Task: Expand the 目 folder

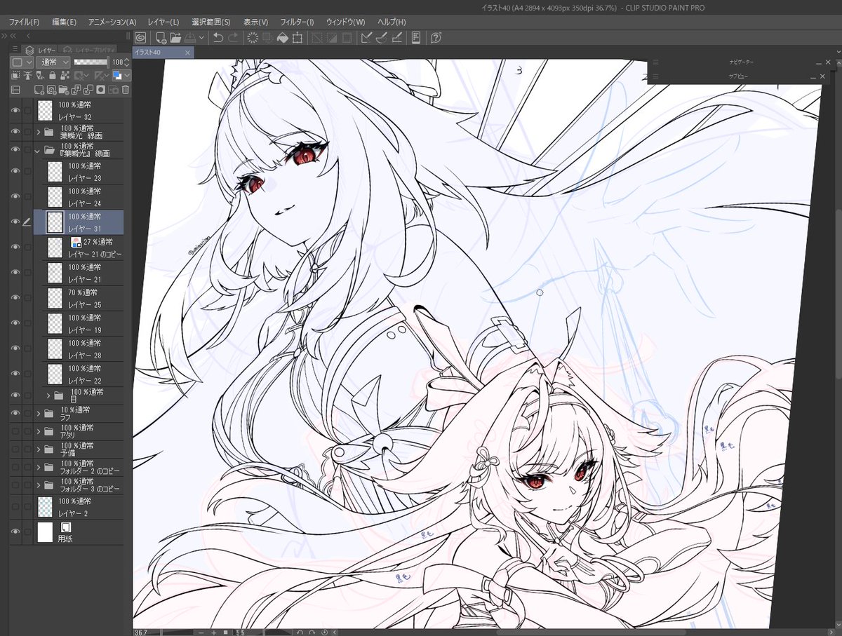Action: (x=49, y=395)
